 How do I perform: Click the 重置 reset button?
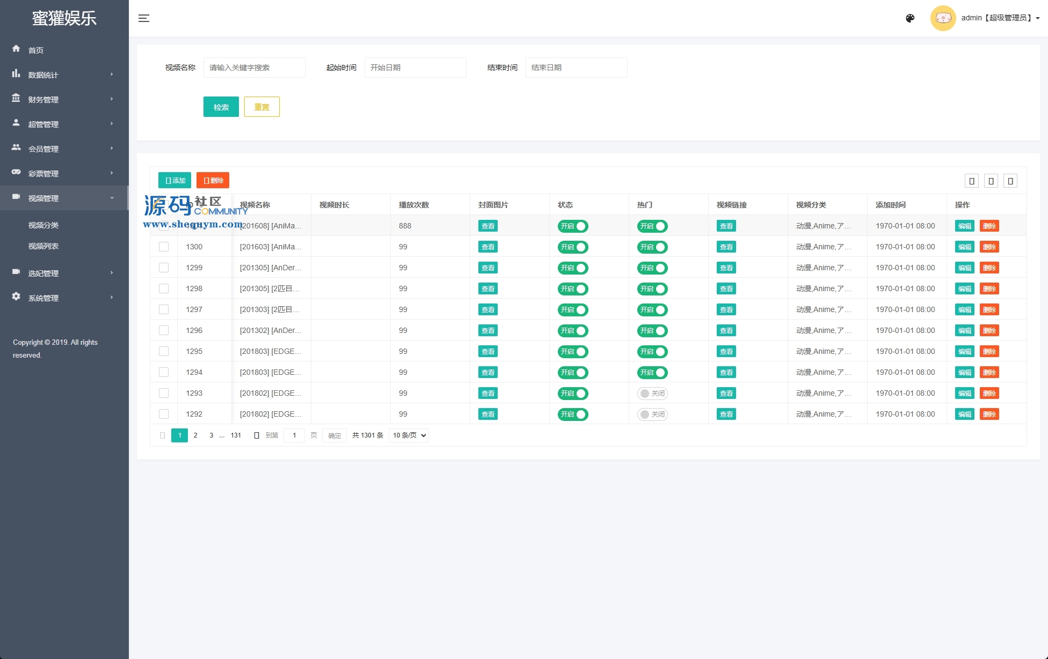tap(261, 107)
